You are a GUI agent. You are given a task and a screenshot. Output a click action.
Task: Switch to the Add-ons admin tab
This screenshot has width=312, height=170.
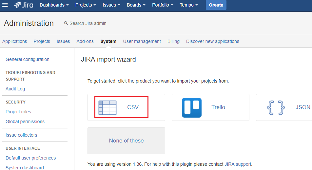point(85,41)
